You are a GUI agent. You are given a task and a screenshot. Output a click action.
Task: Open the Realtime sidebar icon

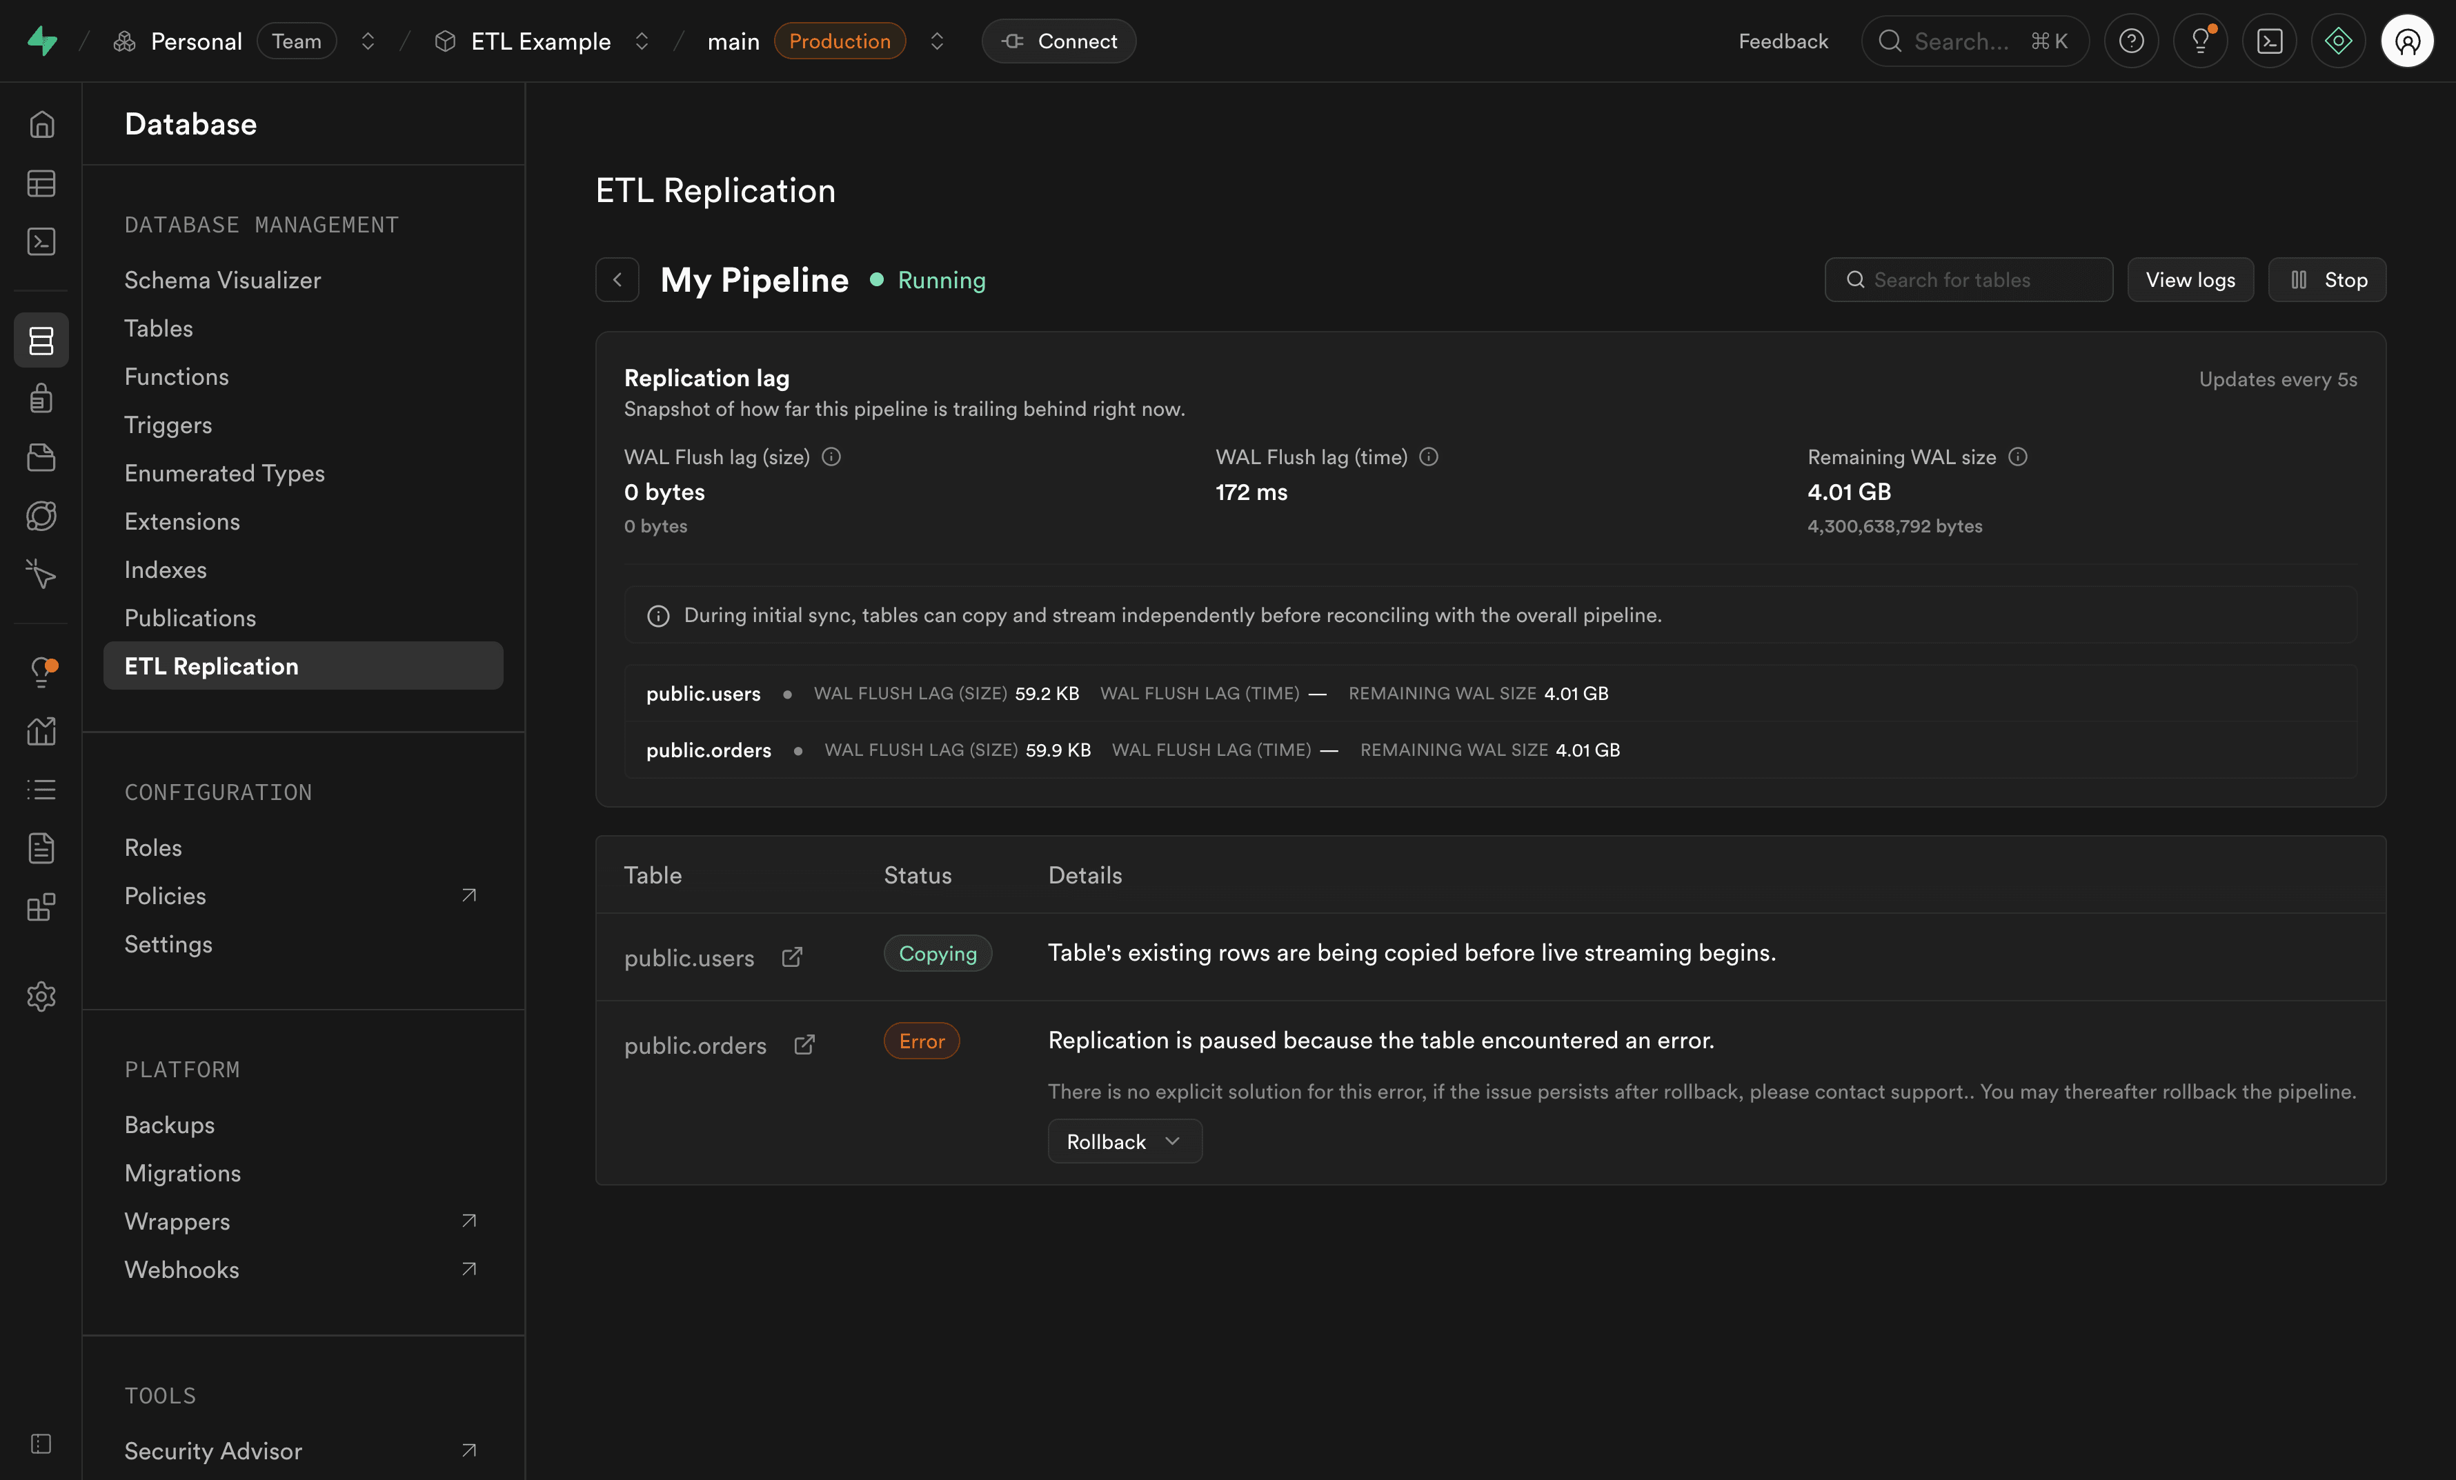coord(41,574)
